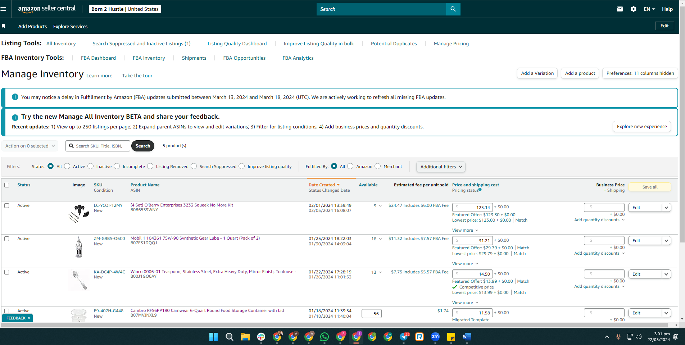Go to Manage Pricing
This screenshot has width=685, height=345.
(x=451, y=44)
